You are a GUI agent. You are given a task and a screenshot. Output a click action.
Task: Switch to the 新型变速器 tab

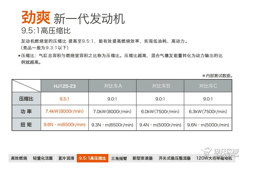[143, 158]
